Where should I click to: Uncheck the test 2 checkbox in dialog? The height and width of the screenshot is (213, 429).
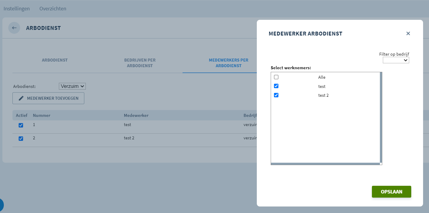point(276,95)
